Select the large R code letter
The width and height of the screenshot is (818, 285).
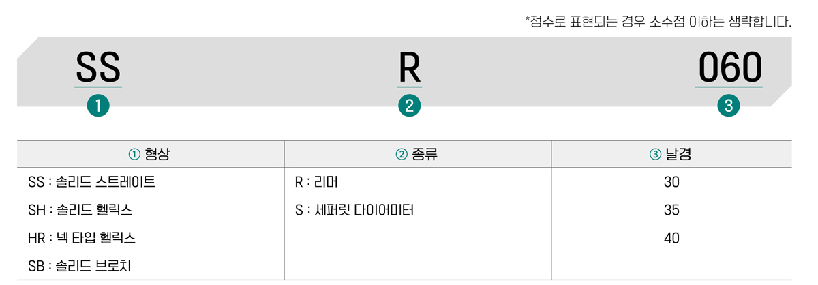[x=409, y=68]
